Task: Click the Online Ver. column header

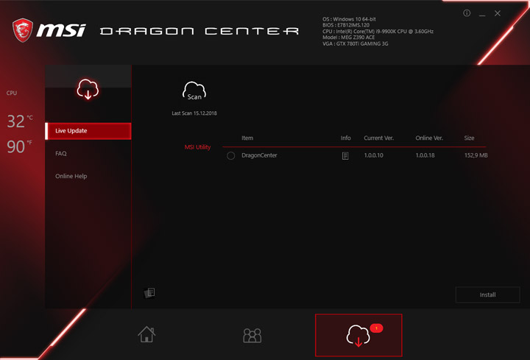Action: 429,138
